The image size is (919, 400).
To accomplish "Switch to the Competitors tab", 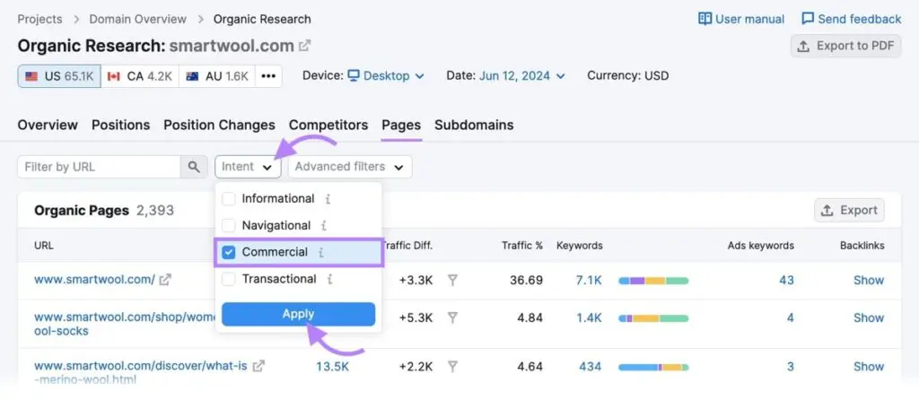I will tap(328, 125).
